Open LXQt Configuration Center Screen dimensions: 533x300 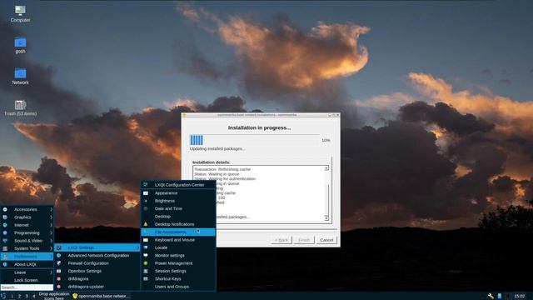pyautogui.click(x=178, y=185)
